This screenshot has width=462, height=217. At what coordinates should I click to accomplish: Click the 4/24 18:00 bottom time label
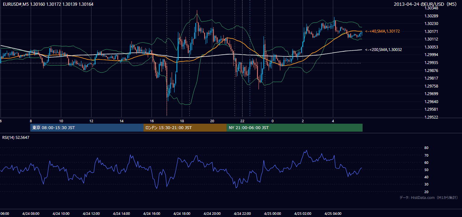tap(182, 213)
